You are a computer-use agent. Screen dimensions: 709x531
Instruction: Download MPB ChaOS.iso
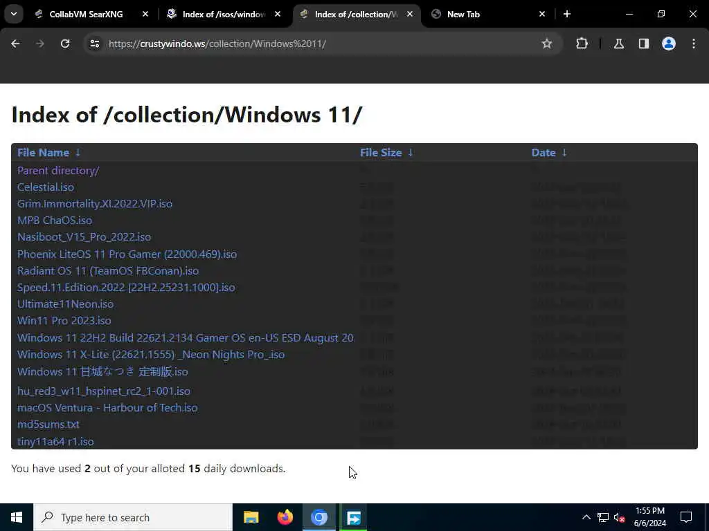click(x=55, y=221)
